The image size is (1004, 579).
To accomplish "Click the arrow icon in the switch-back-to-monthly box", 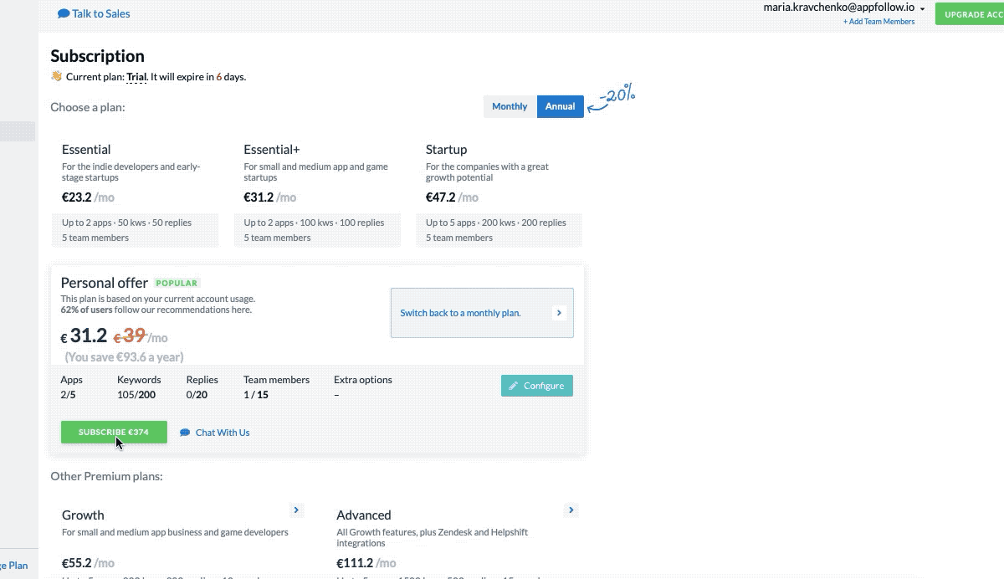I will 559,312.
